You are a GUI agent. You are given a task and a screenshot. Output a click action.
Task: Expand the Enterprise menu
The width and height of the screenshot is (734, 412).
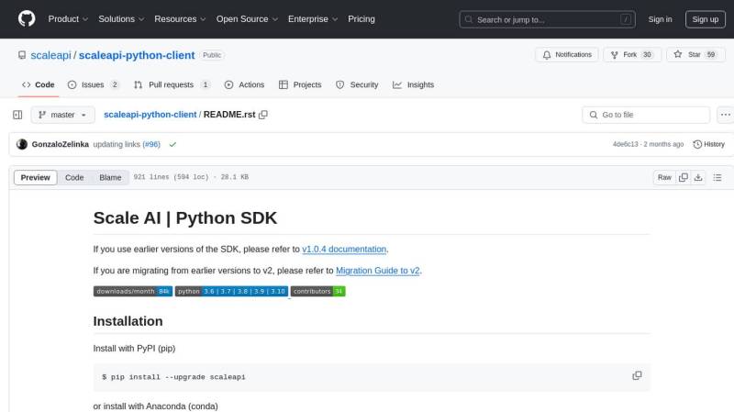tap(313, 19)
